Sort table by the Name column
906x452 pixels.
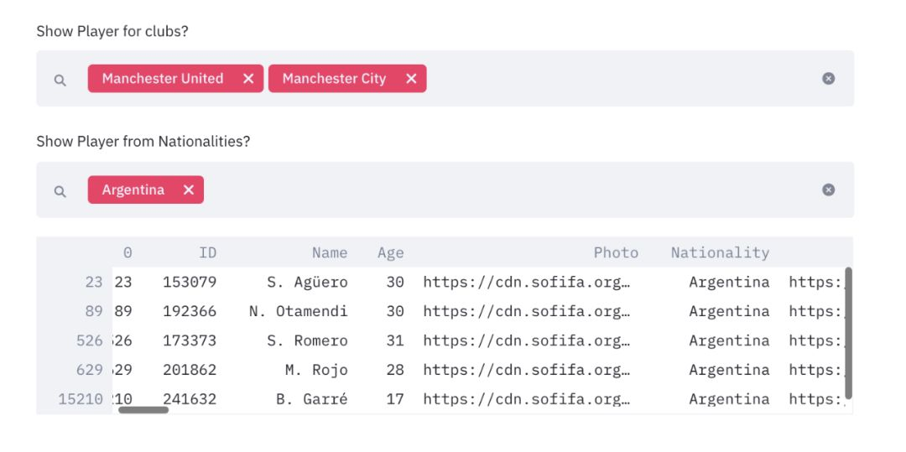pyautogui.click(x=329, y=252)
